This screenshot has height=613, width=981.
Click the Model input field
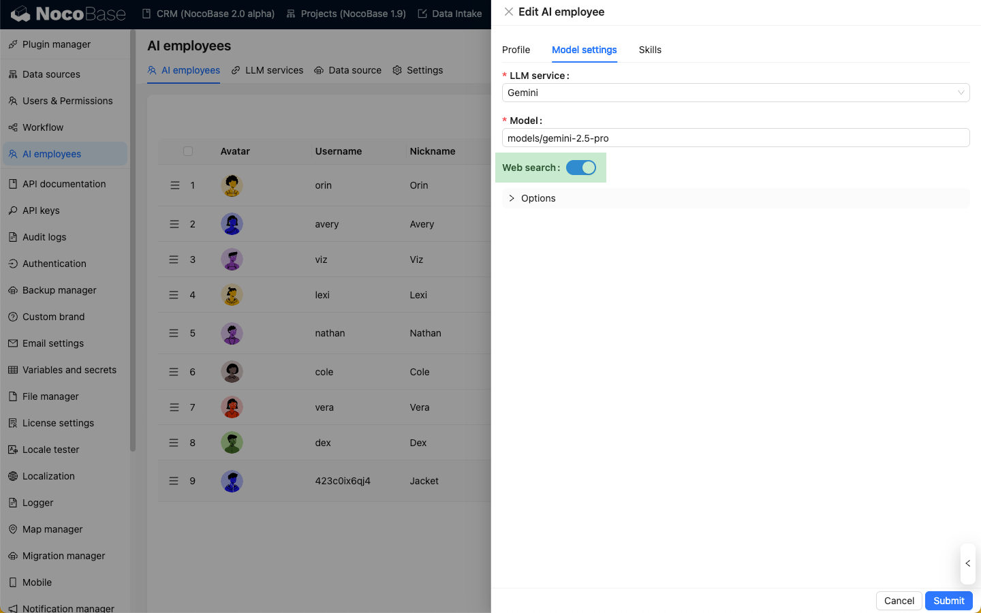(x=735, y=138)
